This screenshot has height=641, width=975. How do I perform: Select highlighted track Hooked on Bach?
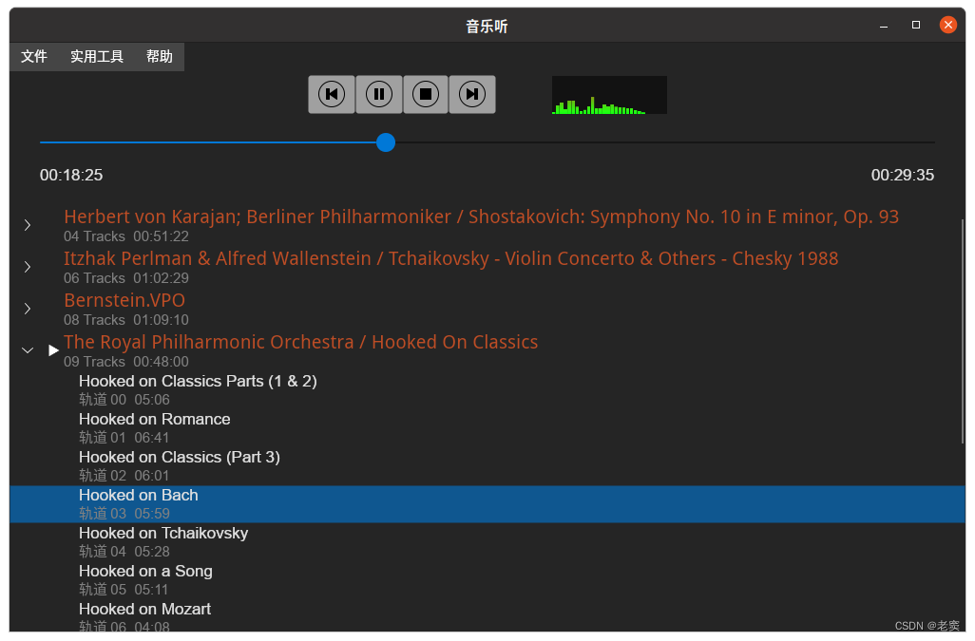pos(487,503)
